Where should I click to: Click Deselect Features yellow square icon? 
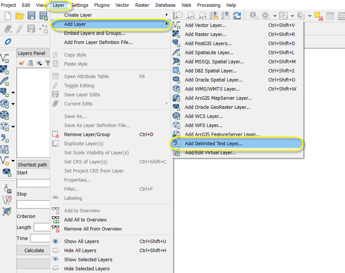318,16
